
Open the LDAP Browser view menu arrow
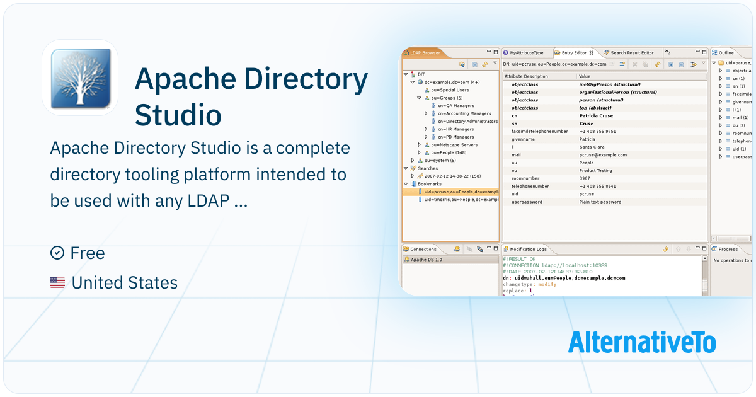tap(495, 62)
